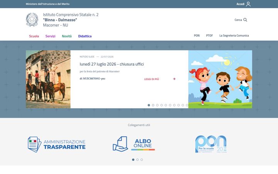This screenshot has width=278, height=174.
Task: Click the date 22/07/2026
Action: coord(107,56)
